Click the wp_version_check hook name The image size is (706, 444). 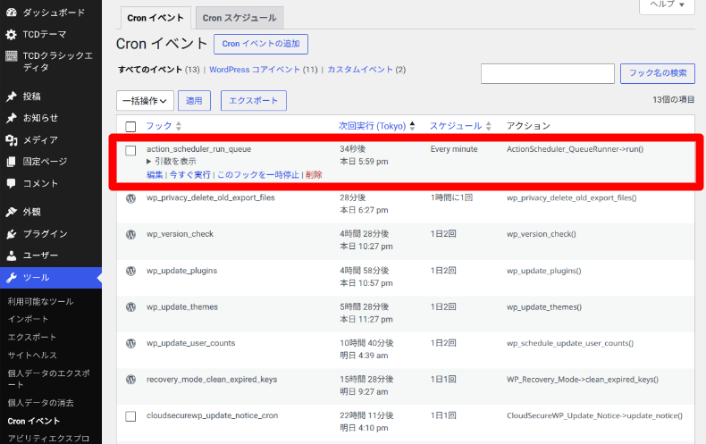tap(181, 234)
